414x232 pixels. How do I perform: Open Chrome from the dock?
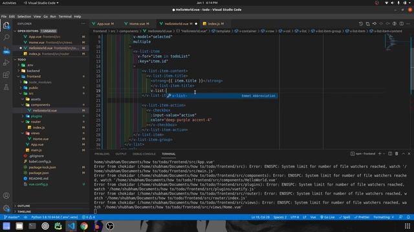point(84,226)
